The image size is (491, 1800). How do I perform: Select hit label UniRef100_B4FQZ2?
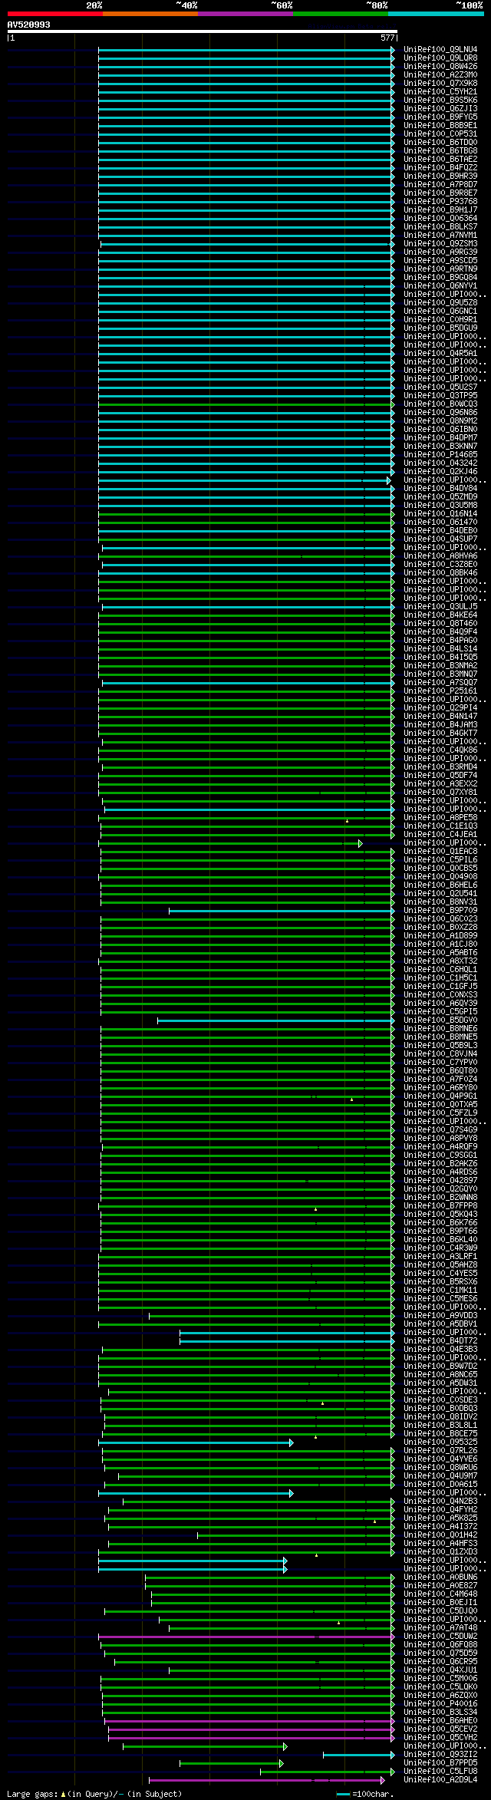click(440, 168)
